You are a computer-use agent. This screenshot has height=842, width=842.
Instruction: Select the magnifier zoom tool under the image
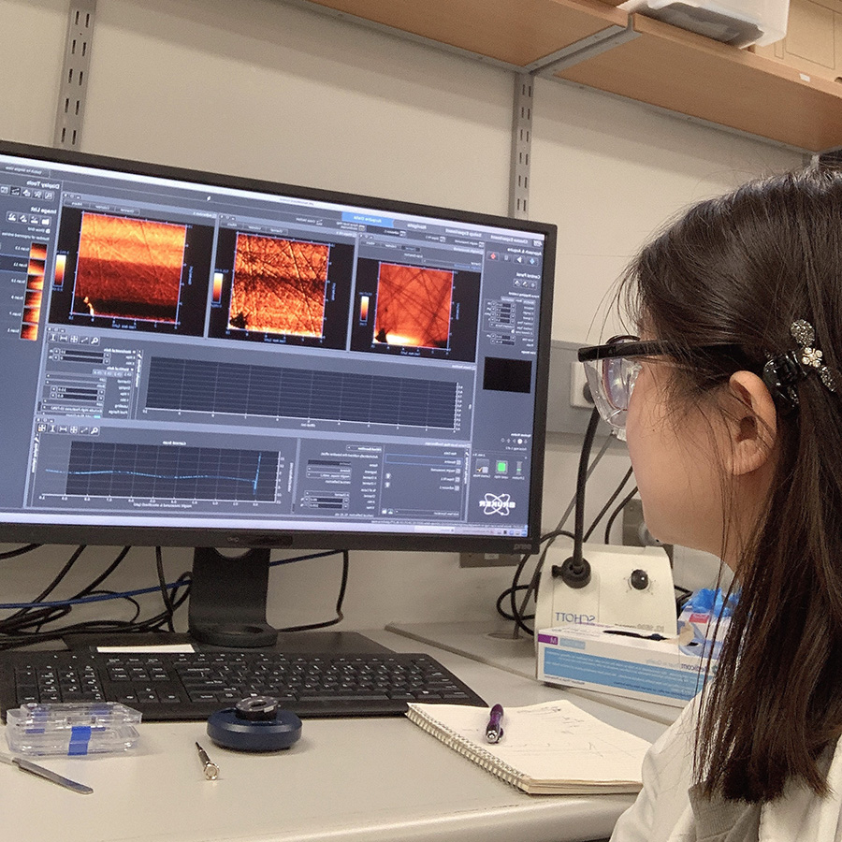(94, 338)
